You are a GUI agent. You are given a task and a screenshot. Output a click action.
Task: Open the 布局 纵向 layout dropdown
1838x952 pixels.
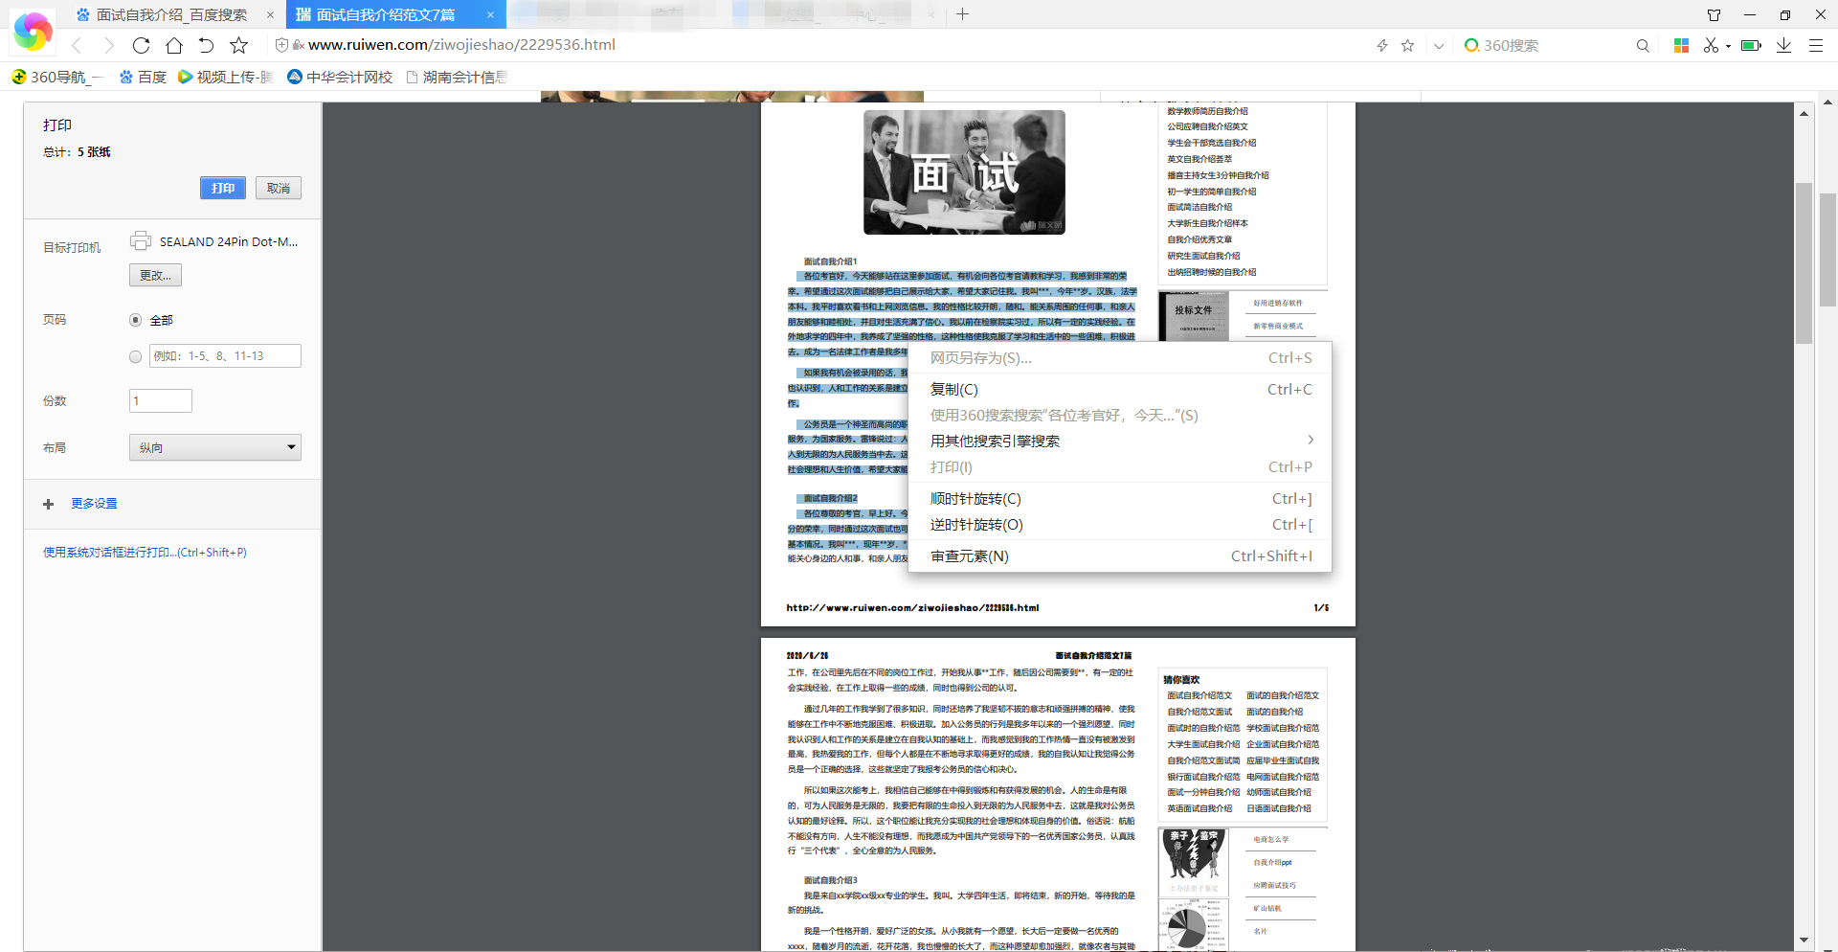tap(215, 447)
